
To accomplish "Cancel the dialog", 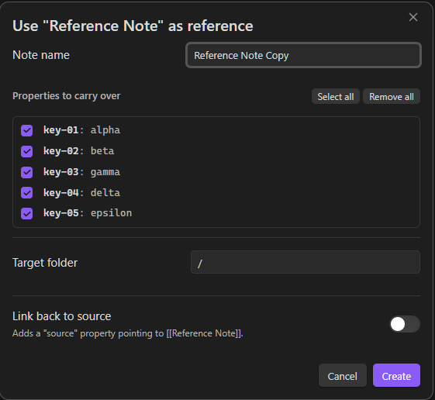I will point(343,376).
